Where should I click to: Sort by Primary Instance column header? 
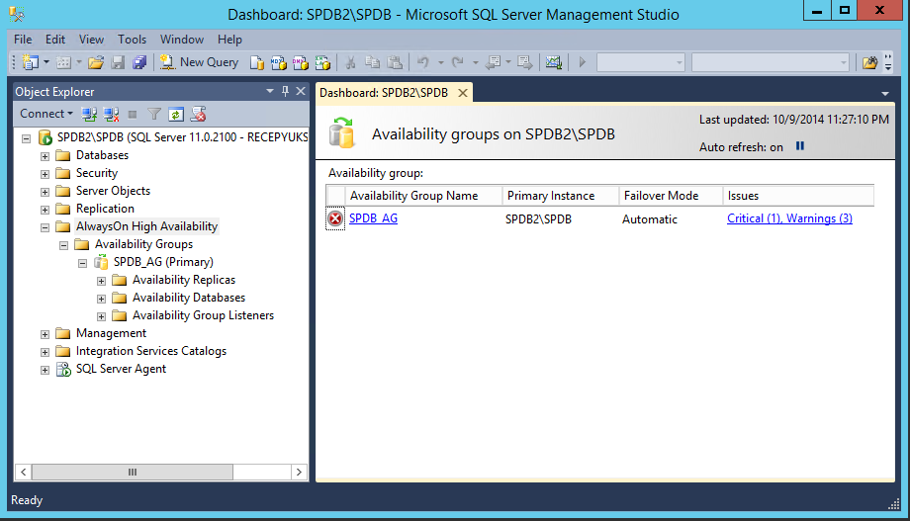click(x=561, y=196)
